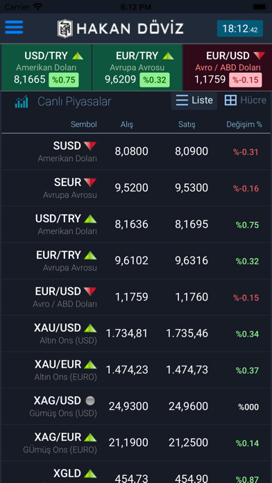
Task: Sort by Satış column header
Action: click(187, 124)
